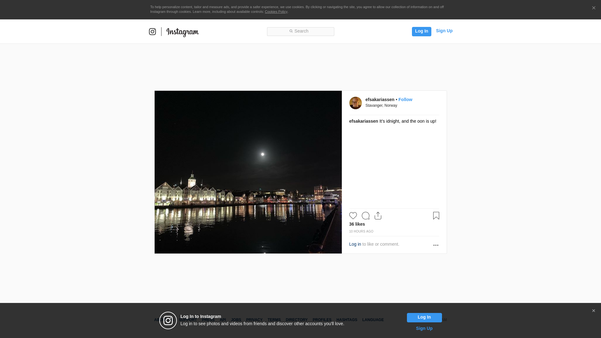601x338 pixels.
Task: Open the PRIVACY footer link
Action: coord(254,320)
